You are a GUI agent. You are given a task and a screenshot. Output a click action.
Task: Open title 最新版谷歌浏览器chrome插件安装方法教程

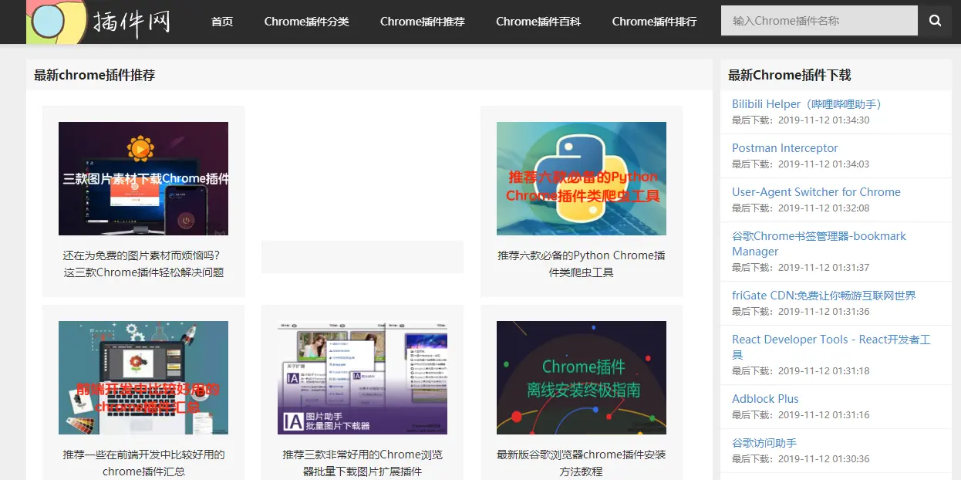coord(582,462)
